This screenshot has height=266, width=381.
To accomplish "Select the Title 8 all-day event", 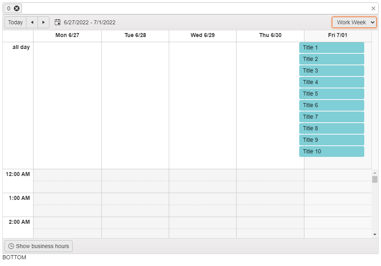I will (x=332, y=128).
